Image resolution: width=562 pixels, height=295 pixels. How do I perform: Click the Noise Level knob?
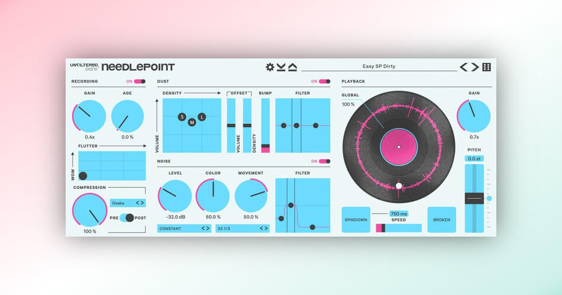[175, 196]
